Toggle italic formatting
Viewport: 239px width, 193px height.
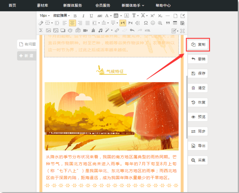83,16
